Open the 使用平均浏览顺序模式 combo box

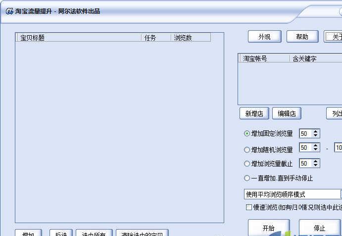coord(293,194)
